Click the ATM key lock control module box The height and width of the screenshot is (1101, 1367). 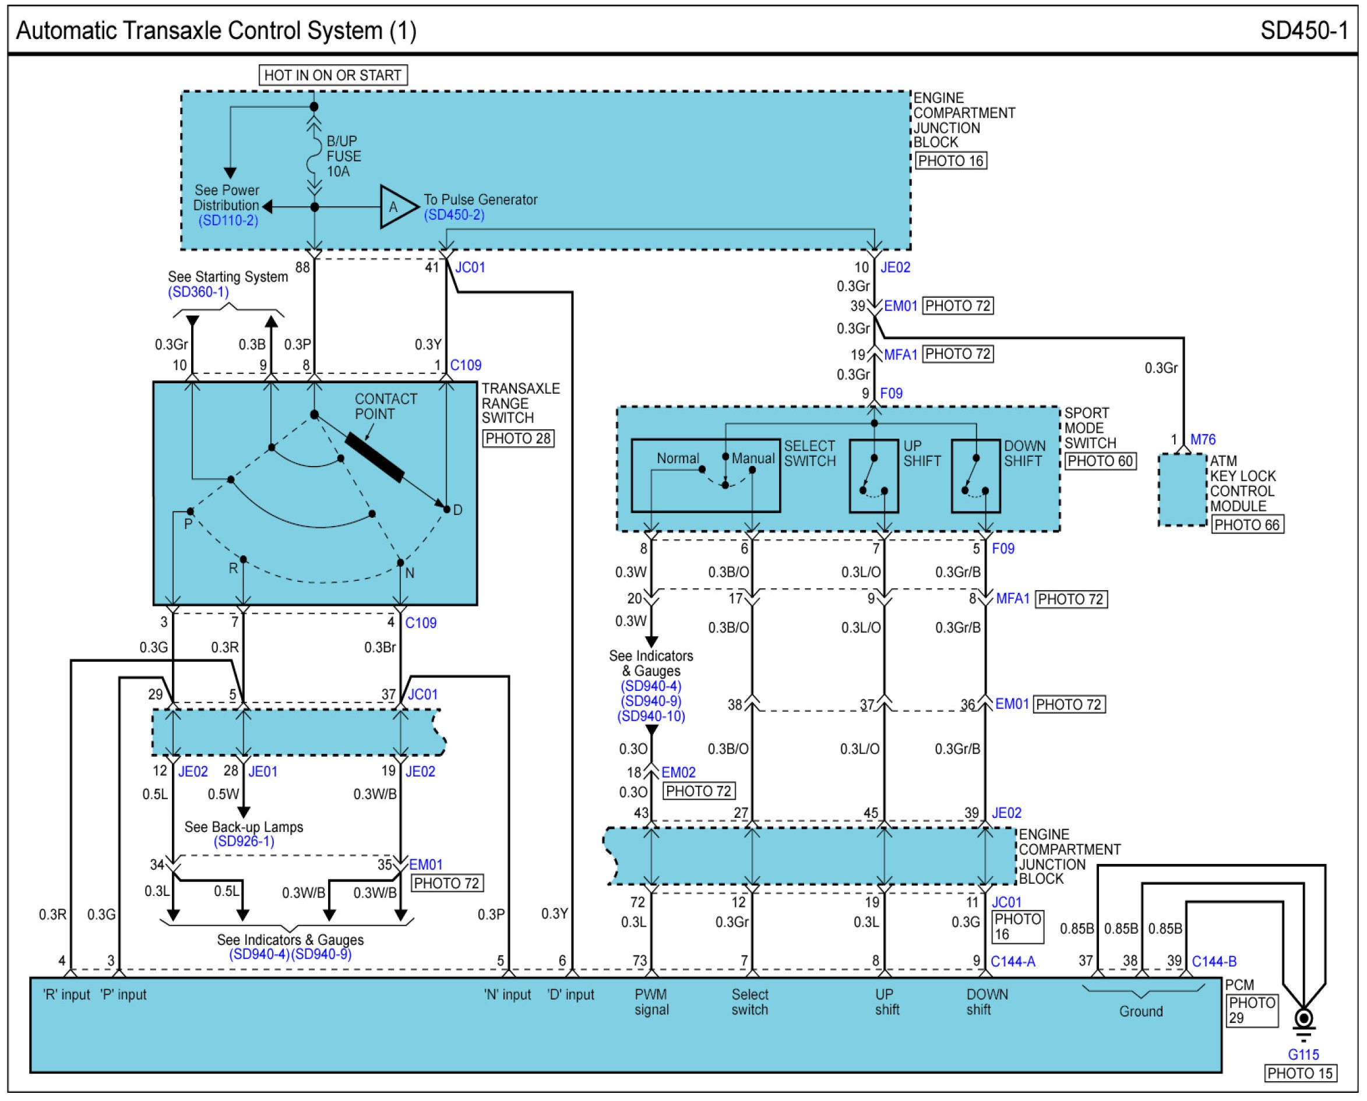point(1182,489)
